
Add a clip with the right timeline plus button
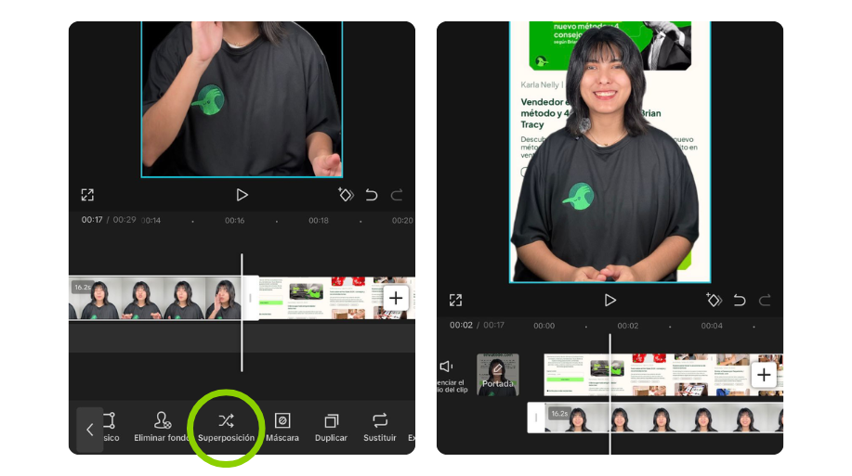(x=764, y=375)
